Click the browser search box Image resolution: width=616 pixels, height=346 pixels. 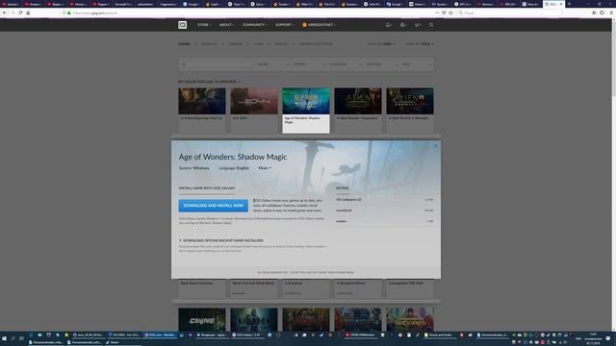(509, 12)
